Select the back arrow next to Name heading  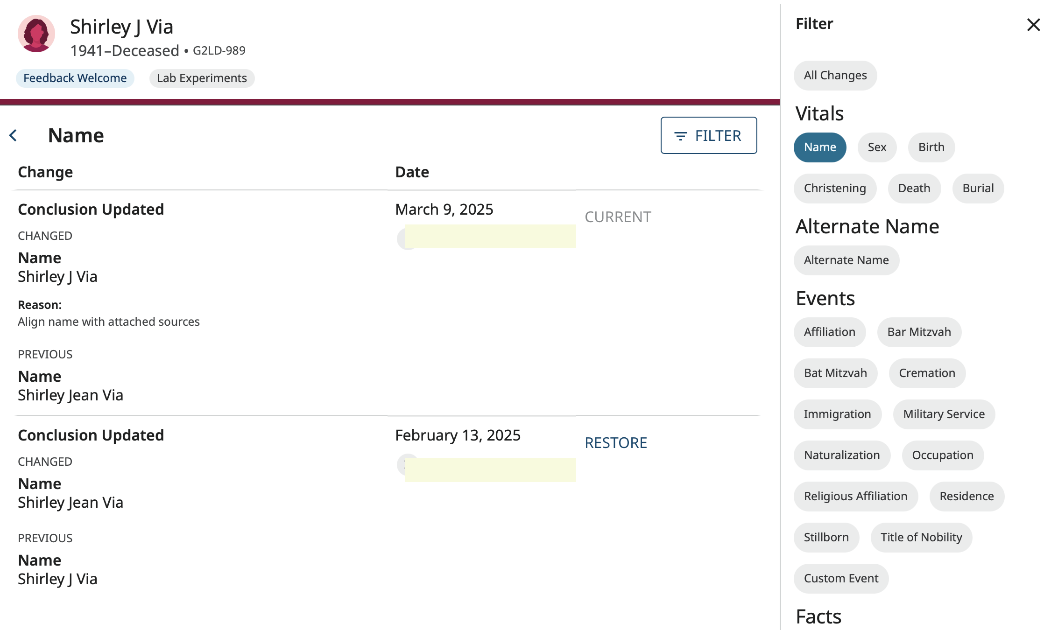(x=14, y=135)
